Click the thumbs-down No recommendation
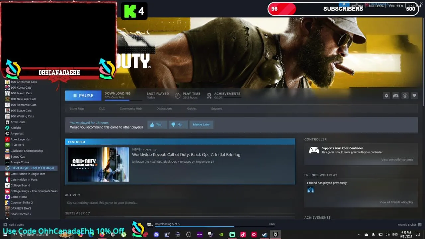The image size is (425, 239). (x=178, y=124)
